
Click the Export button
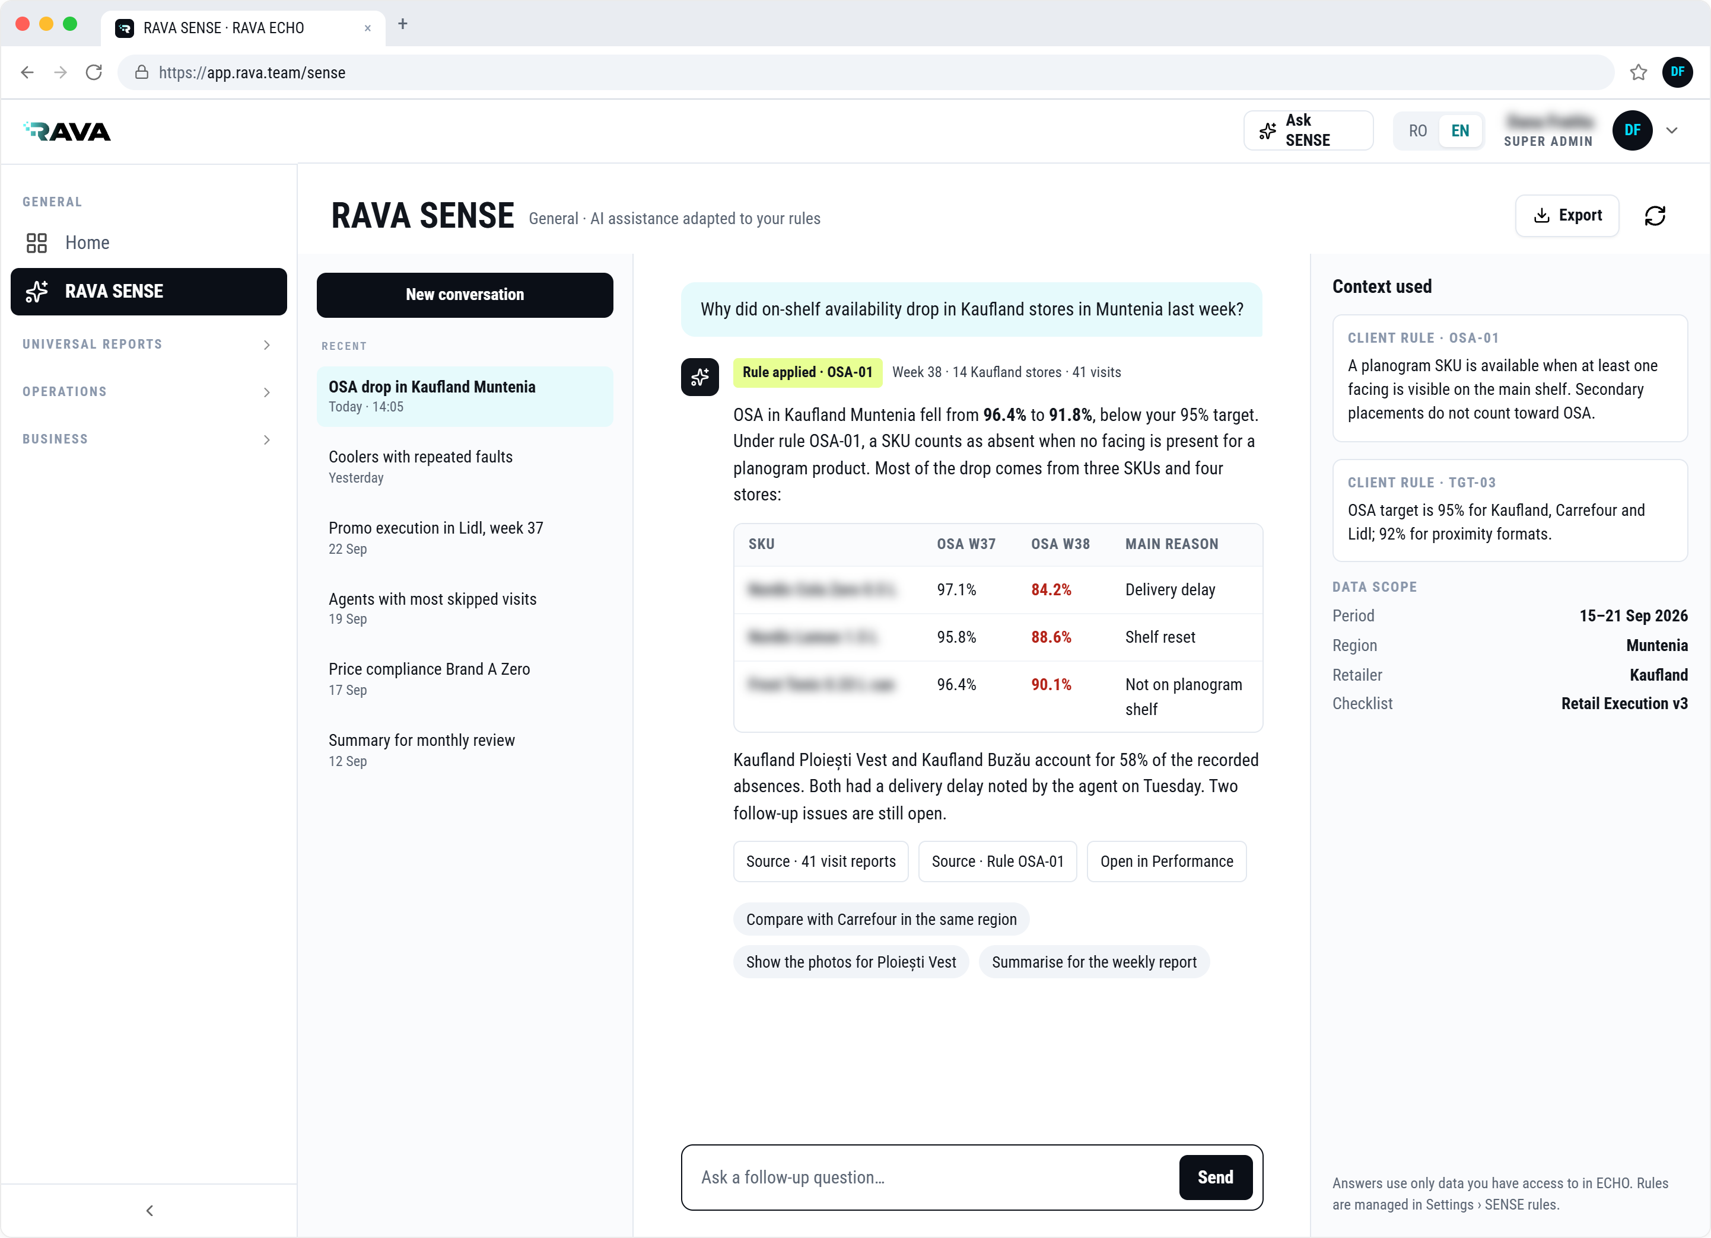point(1566,216)
